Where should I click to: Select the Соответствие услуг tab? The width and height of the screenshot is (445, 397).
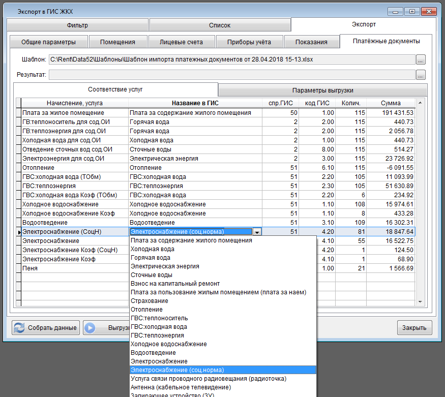pos(115,89)
